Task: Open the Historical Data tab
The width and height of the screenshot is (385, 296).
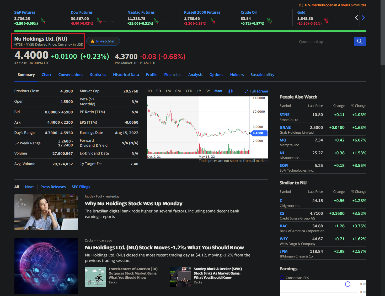Action: tap(126, 75)
